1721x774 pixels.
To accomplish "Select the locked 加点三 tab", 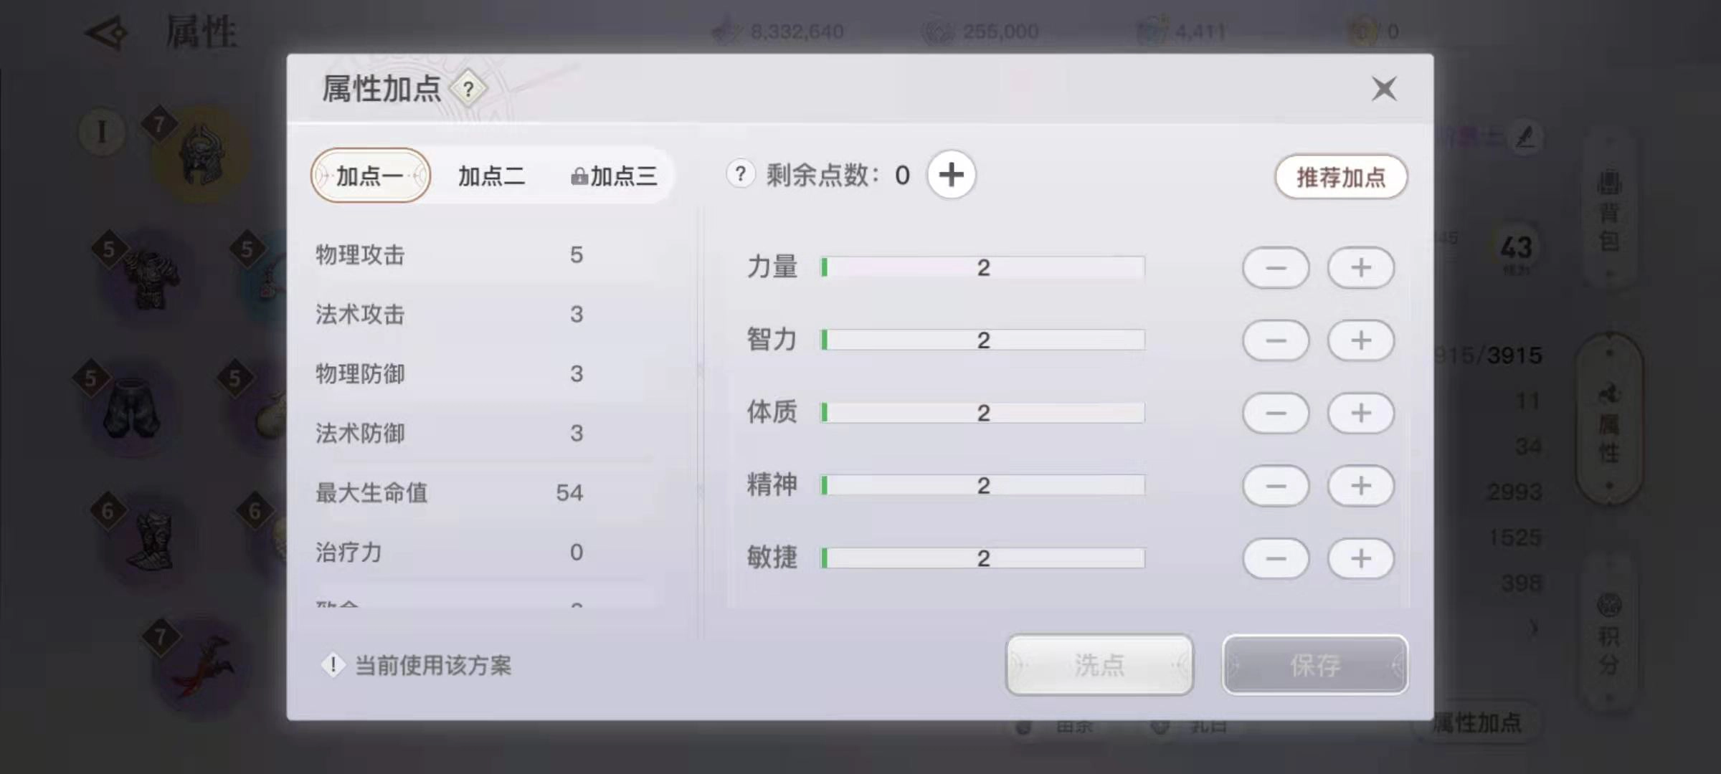I will coord(614,176).
